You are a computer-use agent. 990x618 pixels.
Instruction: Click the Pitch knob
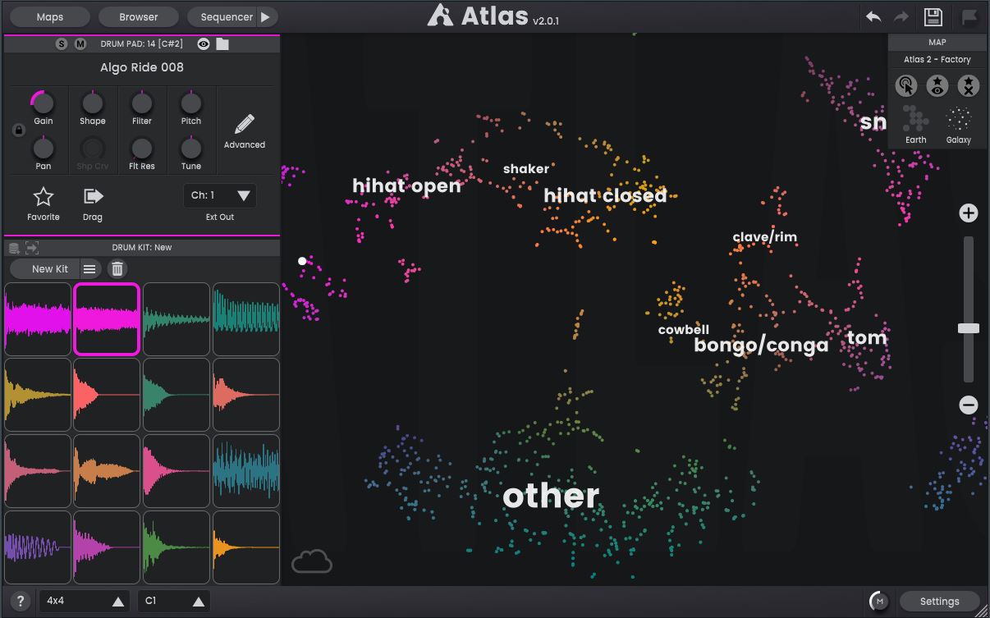coord(191,103)
